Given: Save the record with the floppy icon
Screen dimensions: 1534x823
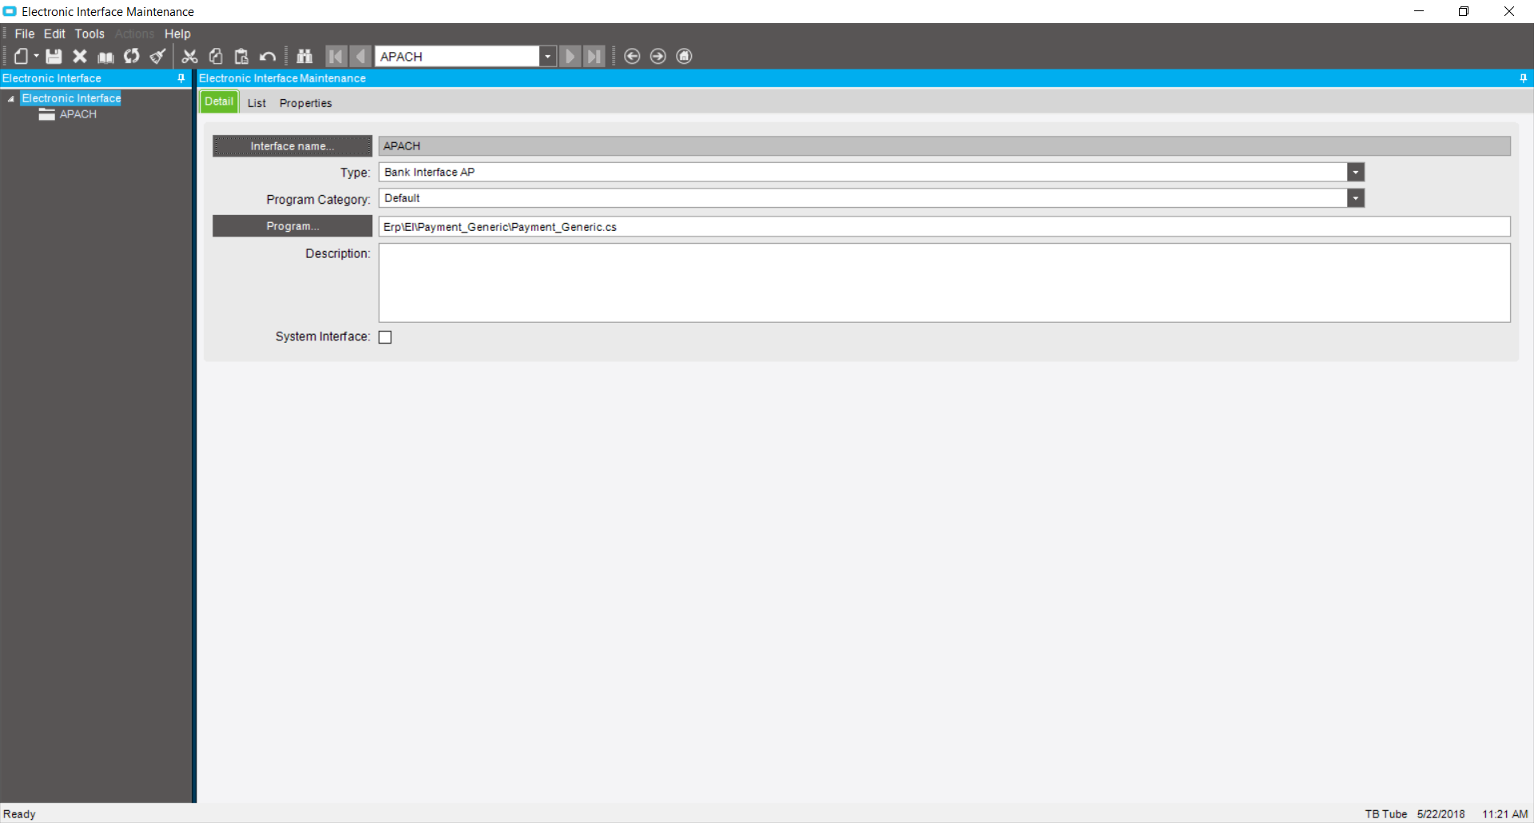Looking at the screenshot, I should coord(54,56).
